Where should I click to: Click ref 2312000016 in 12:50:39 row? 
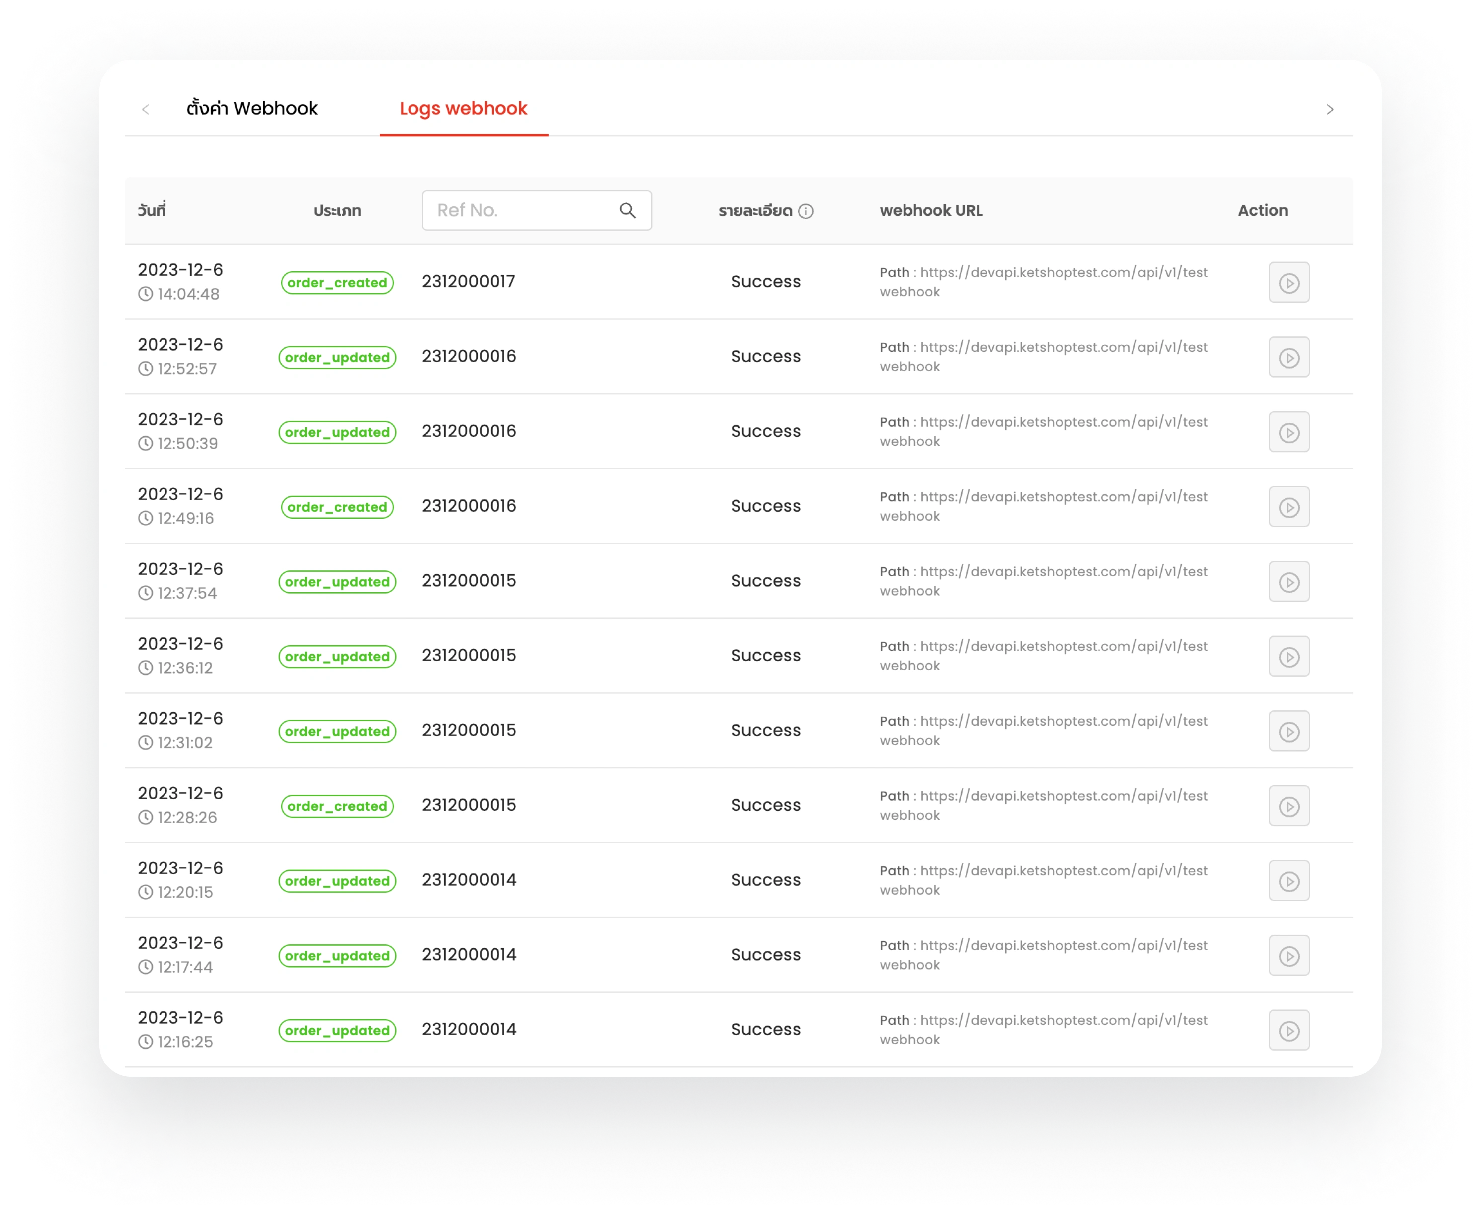(469, 432)
